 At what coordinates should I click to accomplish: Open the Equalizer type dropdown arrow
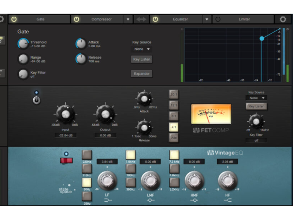[x=207, y=19]
